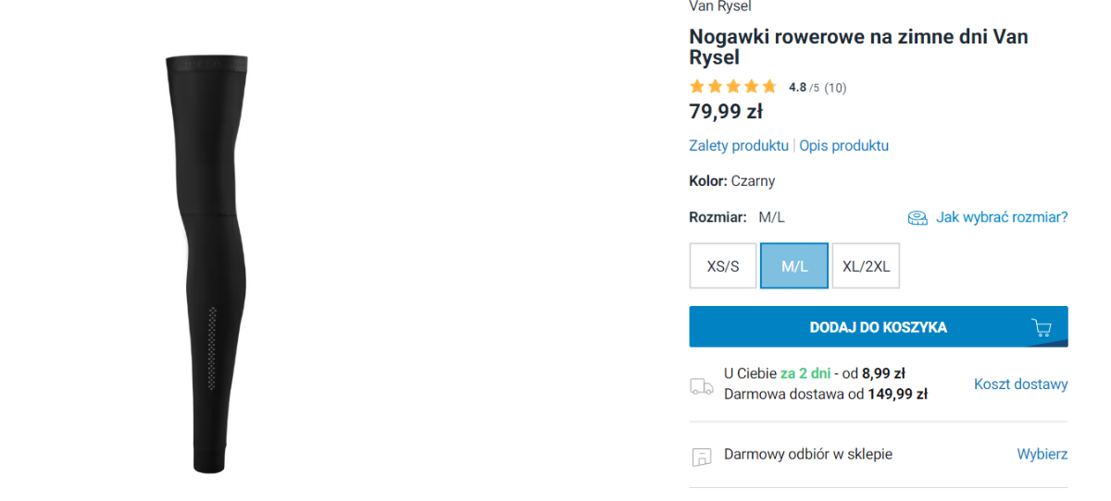Click the product title 'Nogawki rowerowe na zimne dni'
This screenshot has height=501, width=1111.
tap(858, 47)
